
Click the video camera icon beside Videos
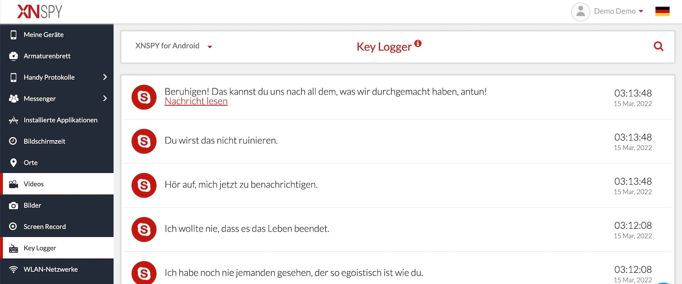[13, 184]
